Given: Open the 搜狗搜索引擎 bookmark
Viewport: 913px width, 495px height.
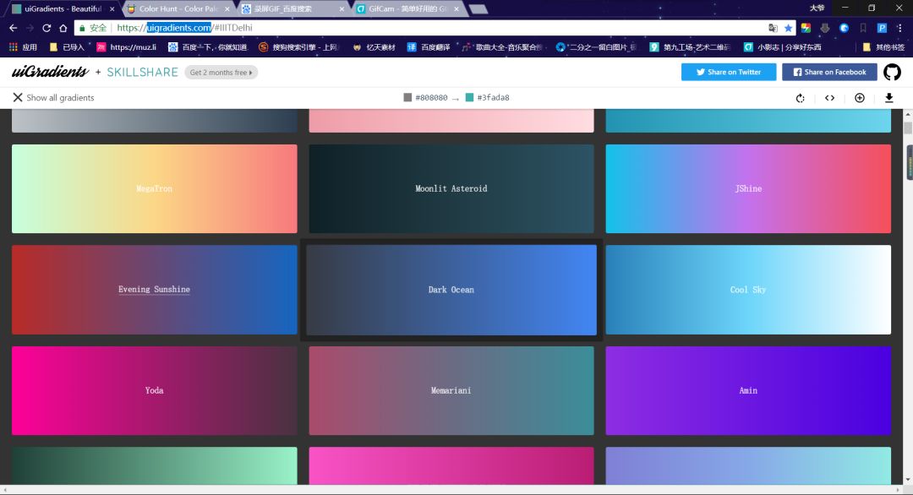Looking at the screenshot, I should 298,47.
